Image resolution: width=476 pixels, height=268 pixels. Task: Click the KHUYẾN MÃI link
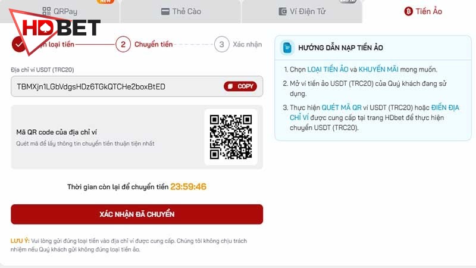tap(378, 69)
